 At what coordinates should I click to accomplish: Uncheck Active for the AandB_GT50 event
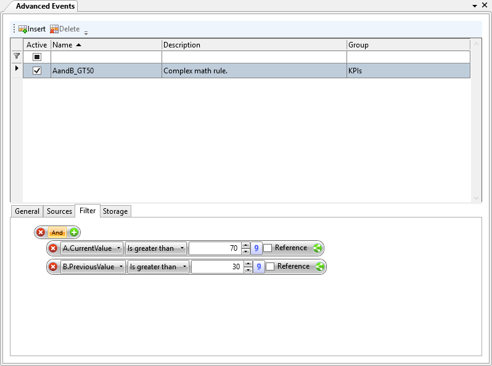pyautogui.click(x=37, y=71)
